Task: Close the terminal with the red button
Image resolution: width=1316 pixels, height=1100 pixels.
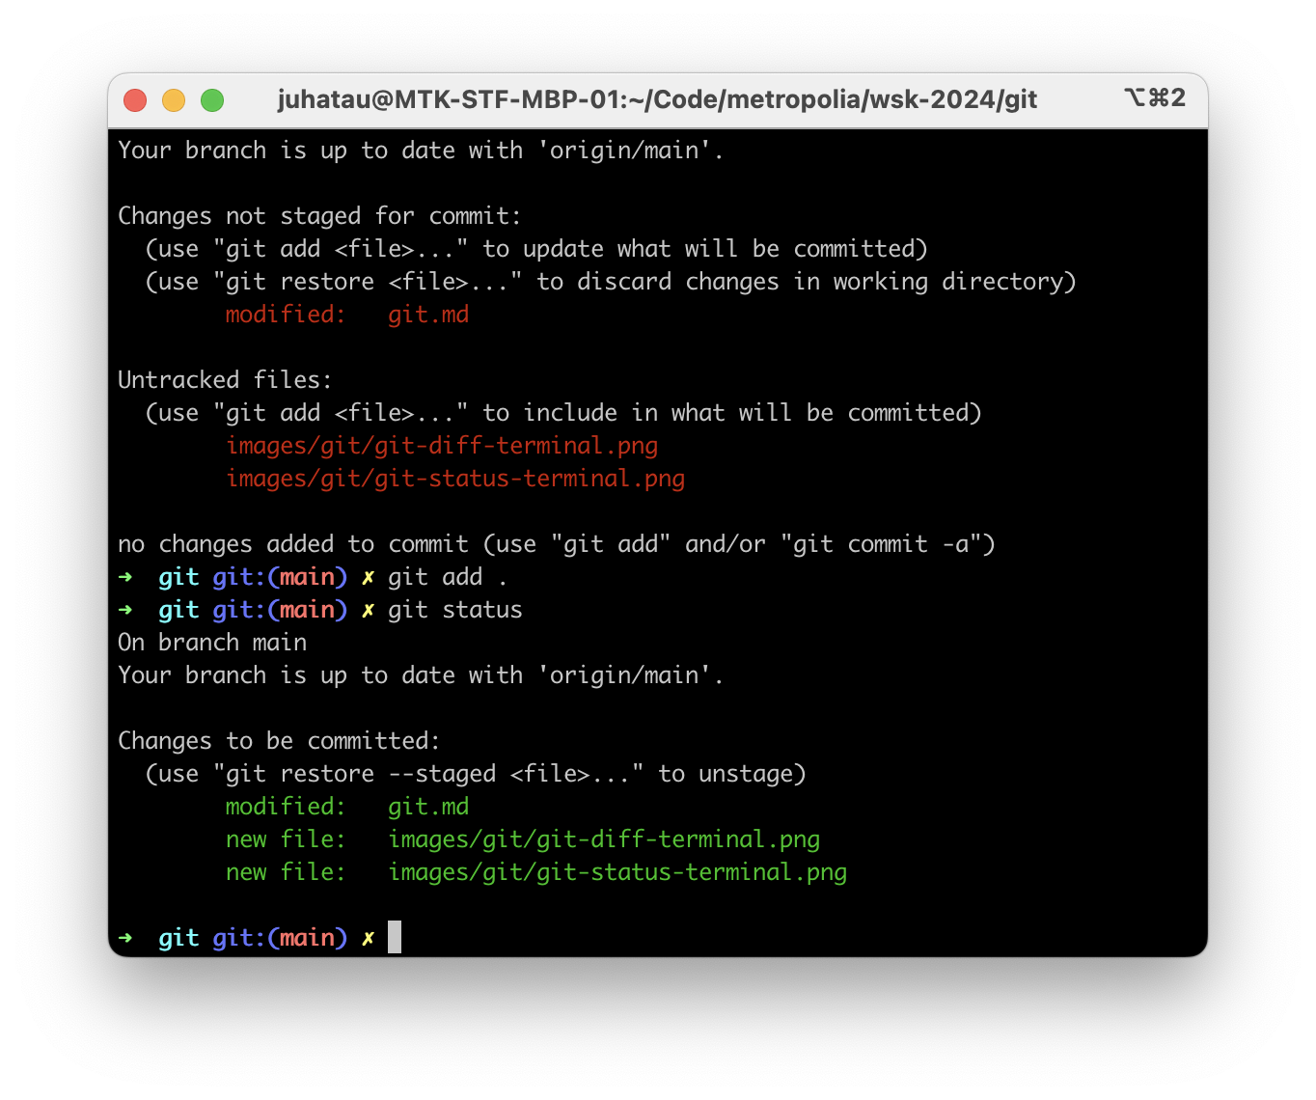Action: coord(135,100)
